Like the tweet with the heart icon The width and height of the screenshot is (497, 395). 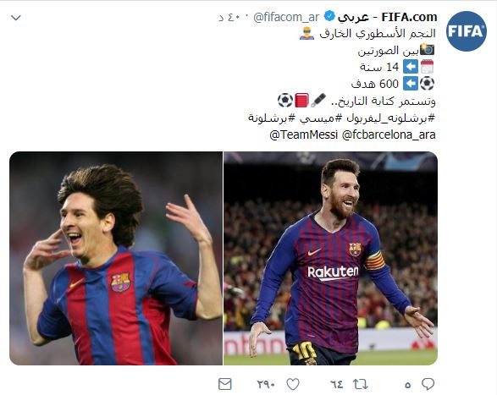pos(293,385)
